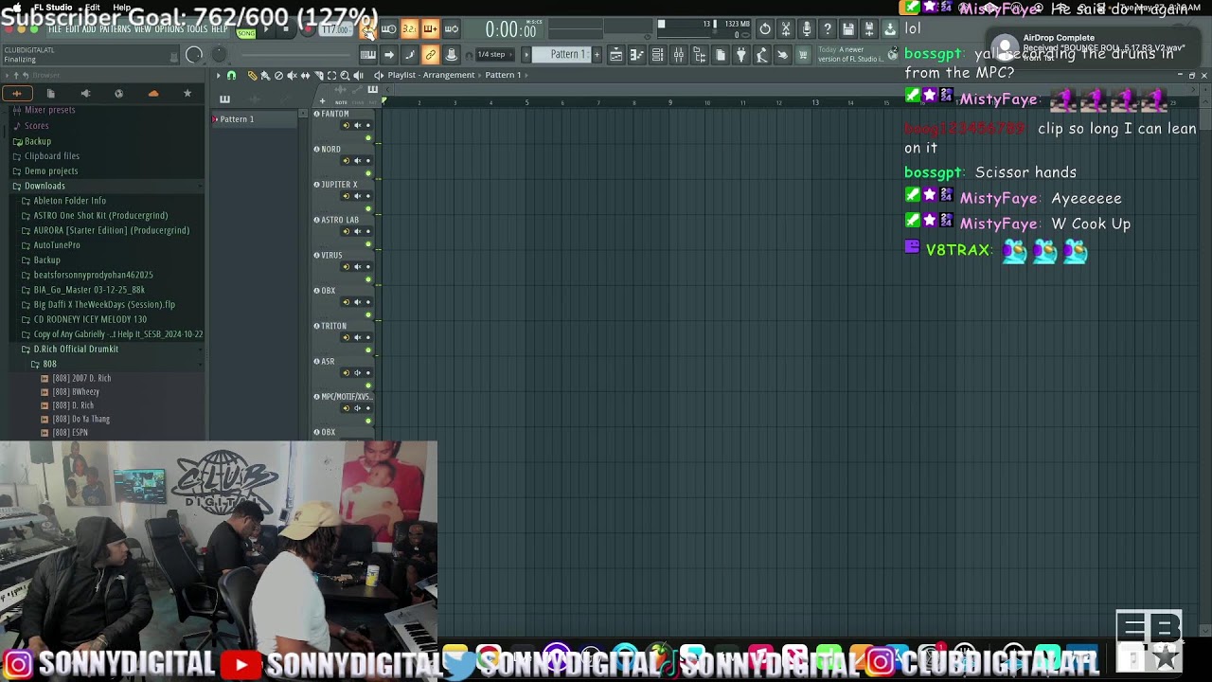Viewport: 1212px width, 682px height.
Task: Open the macOS Edit menu
Action: 93,8
